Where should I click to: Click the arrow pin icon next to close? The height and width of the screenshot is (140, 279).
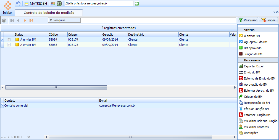coord(274,12)
